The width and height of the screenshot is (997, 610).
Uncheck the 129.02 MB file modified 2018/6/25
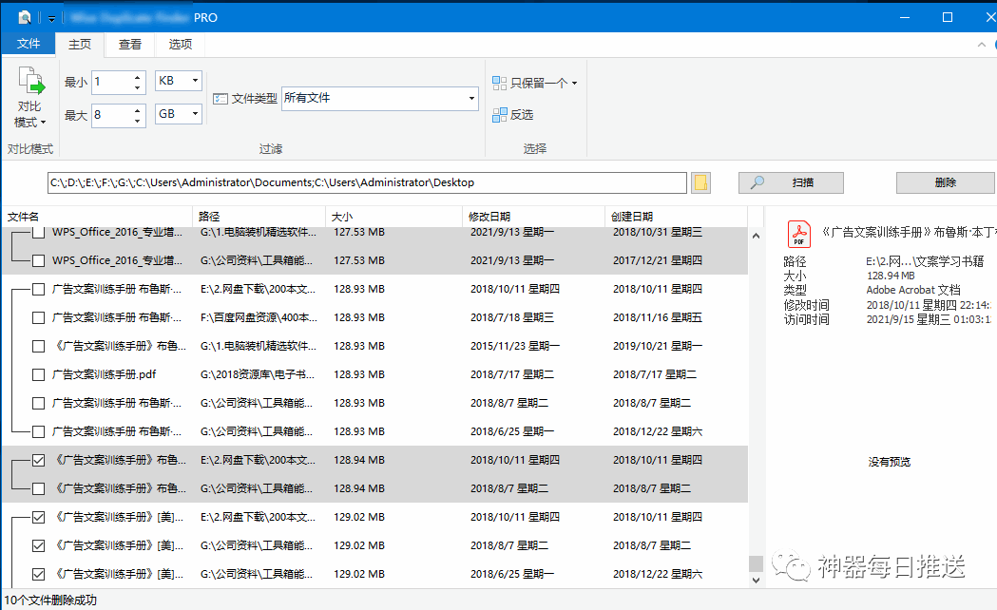click(x=38, y=575)
